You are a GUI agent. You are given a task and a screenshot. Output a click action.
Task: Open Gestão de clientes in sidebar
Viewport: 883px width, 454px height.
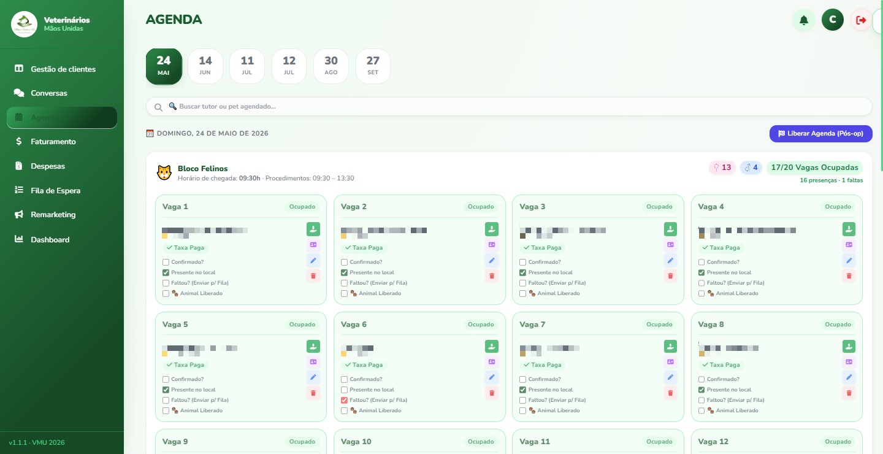(x=62, y=69)
